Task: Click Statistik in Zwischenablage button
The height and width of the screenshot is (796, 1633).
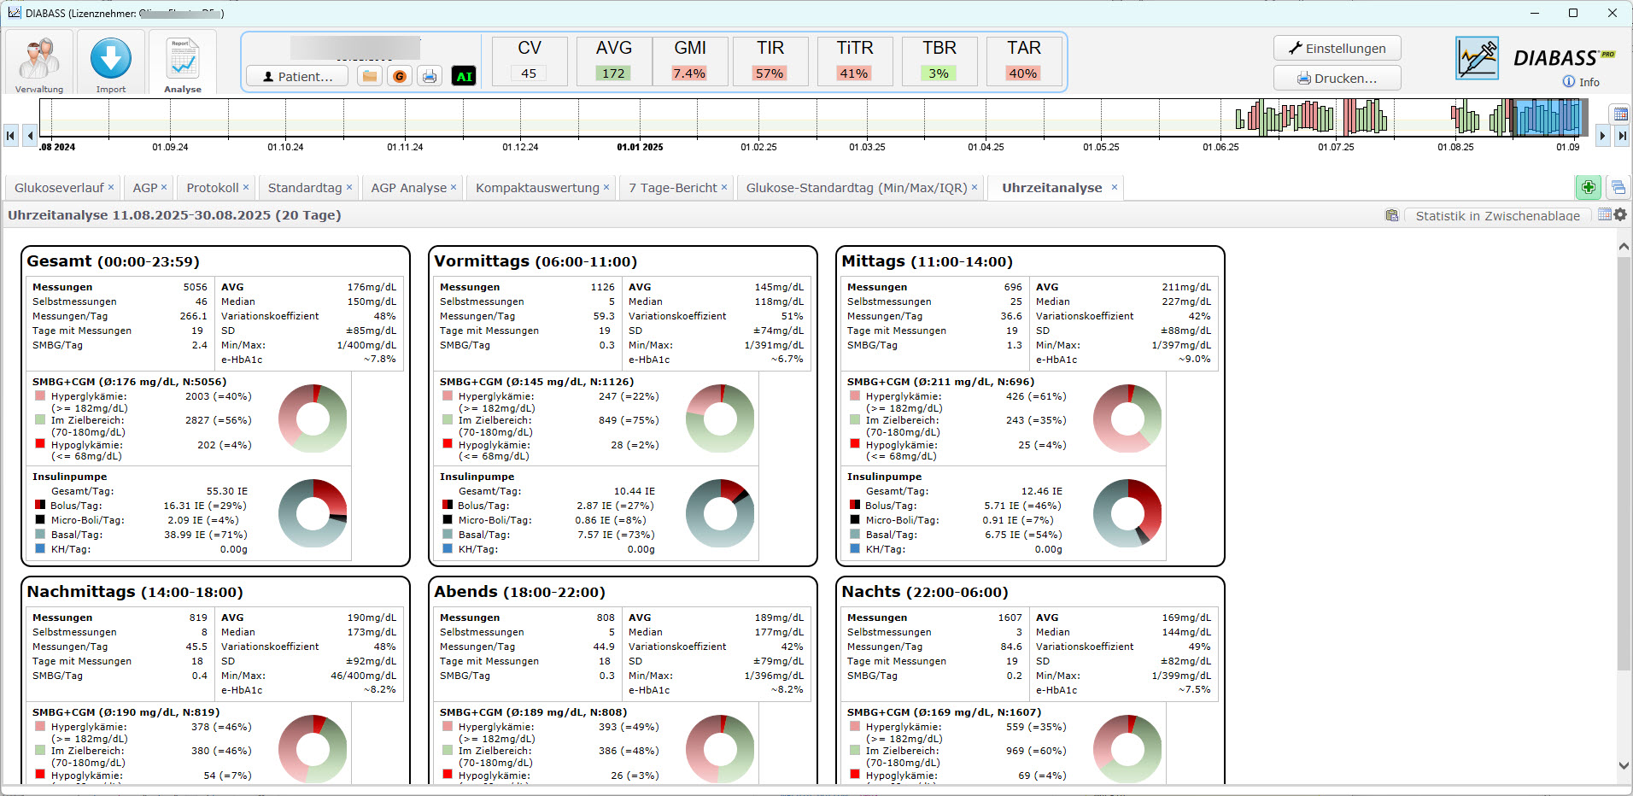Action: coord(1496,215)
